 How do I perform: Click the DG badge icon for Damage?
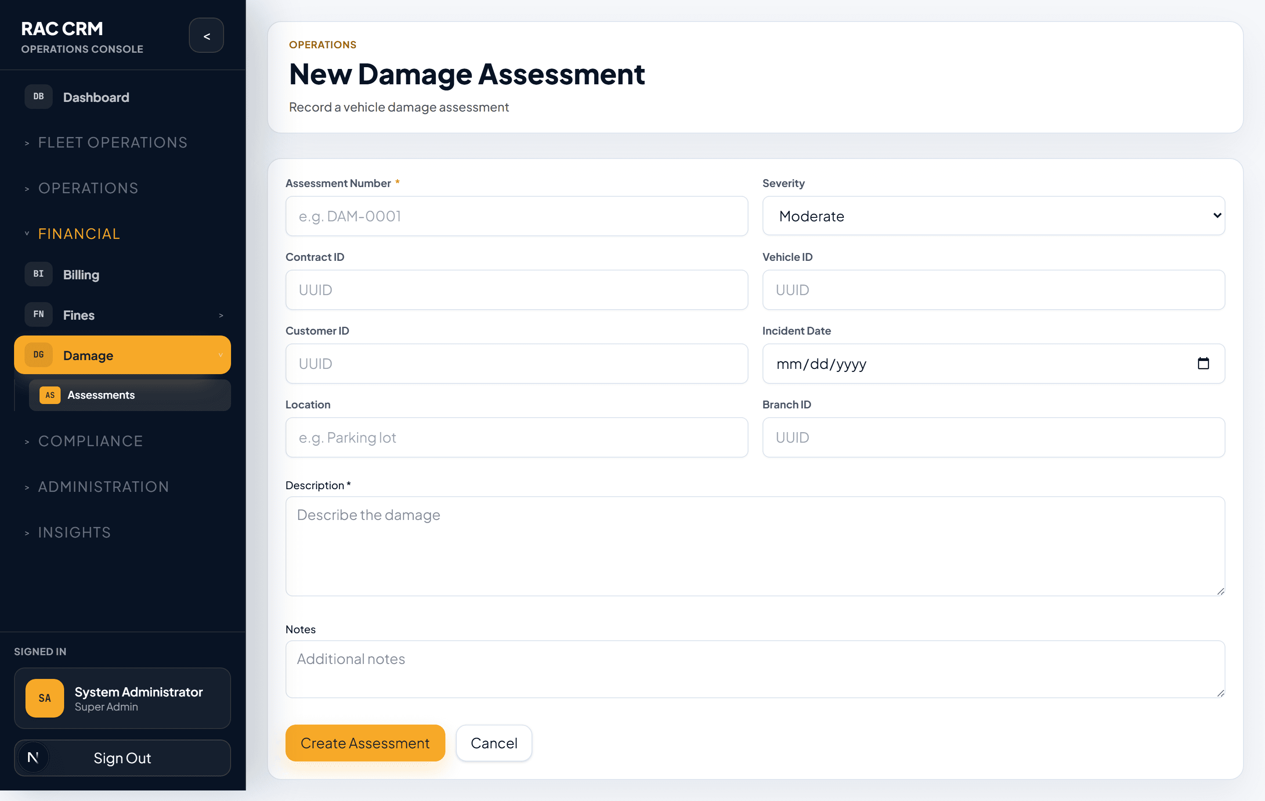pyautogui.click(x=38, y=355)
